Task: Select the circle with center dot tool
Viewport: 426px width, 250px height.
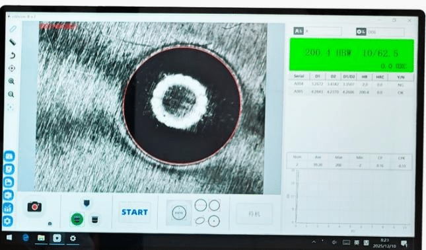Action: coord(214,221)
